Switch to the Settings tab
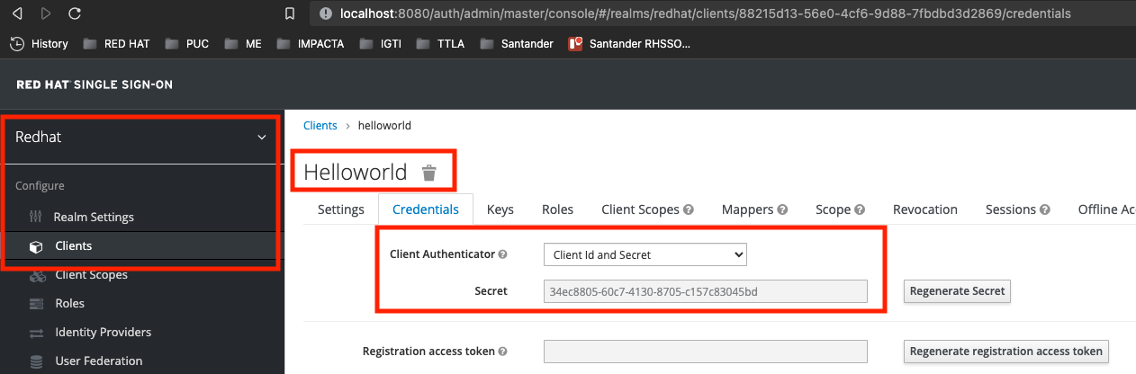Image resolution: width=1136 pixels, height=374 pixels. click(x=341, y=209)
